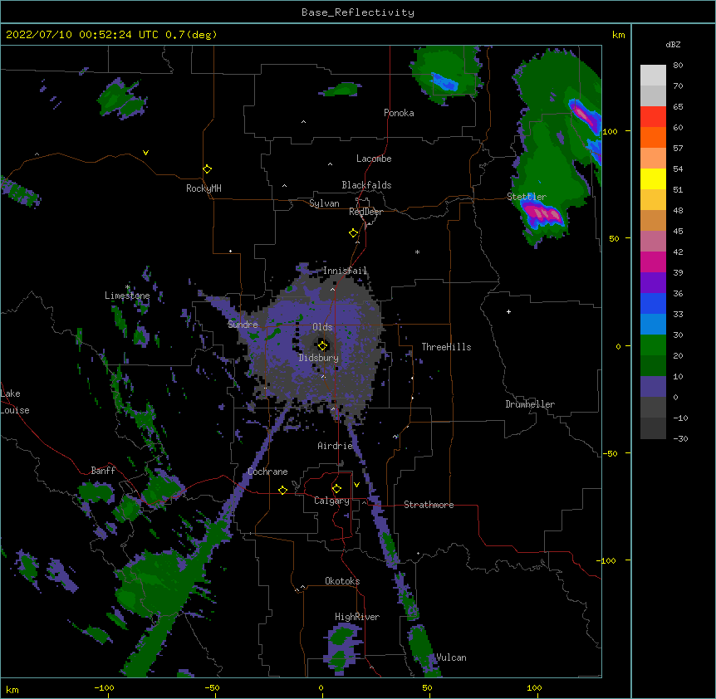Click the ThreeHills town label
Image resolution: width=716 pixels, height=699 pixels.
click(x=447, y=347)
